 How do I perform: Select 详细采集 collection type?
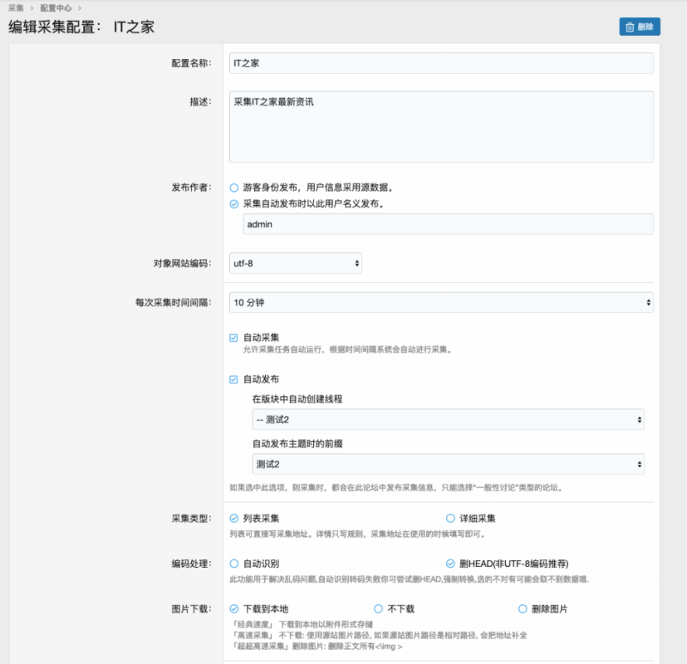pyautogui.click(x=450, y=518)
